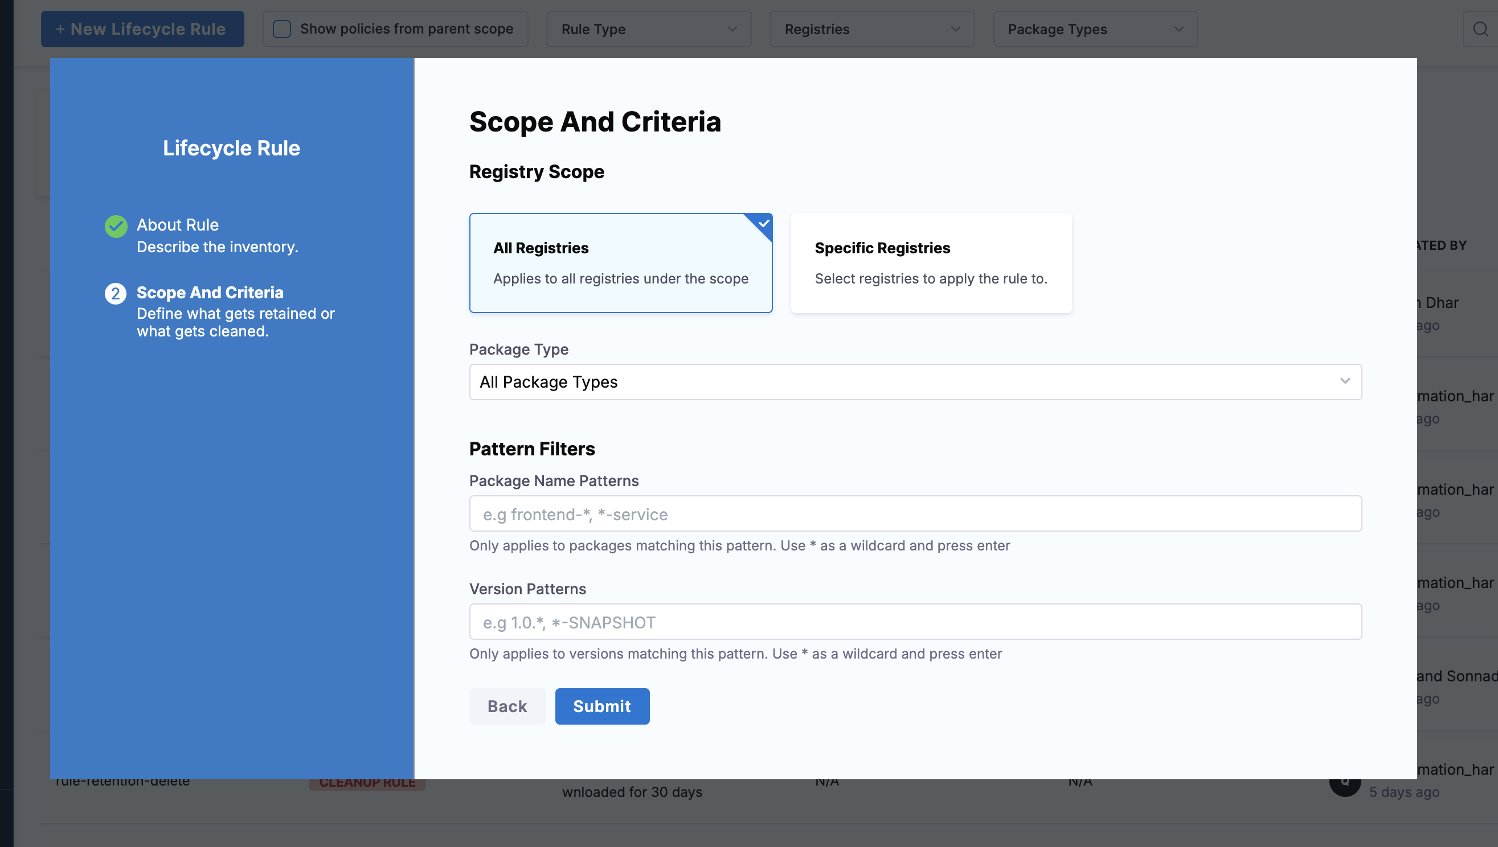Open the Package Types filter dropdown
Image resolution: width=1498 pixels, height=847 pixels.
click(x=1095, y=29)
